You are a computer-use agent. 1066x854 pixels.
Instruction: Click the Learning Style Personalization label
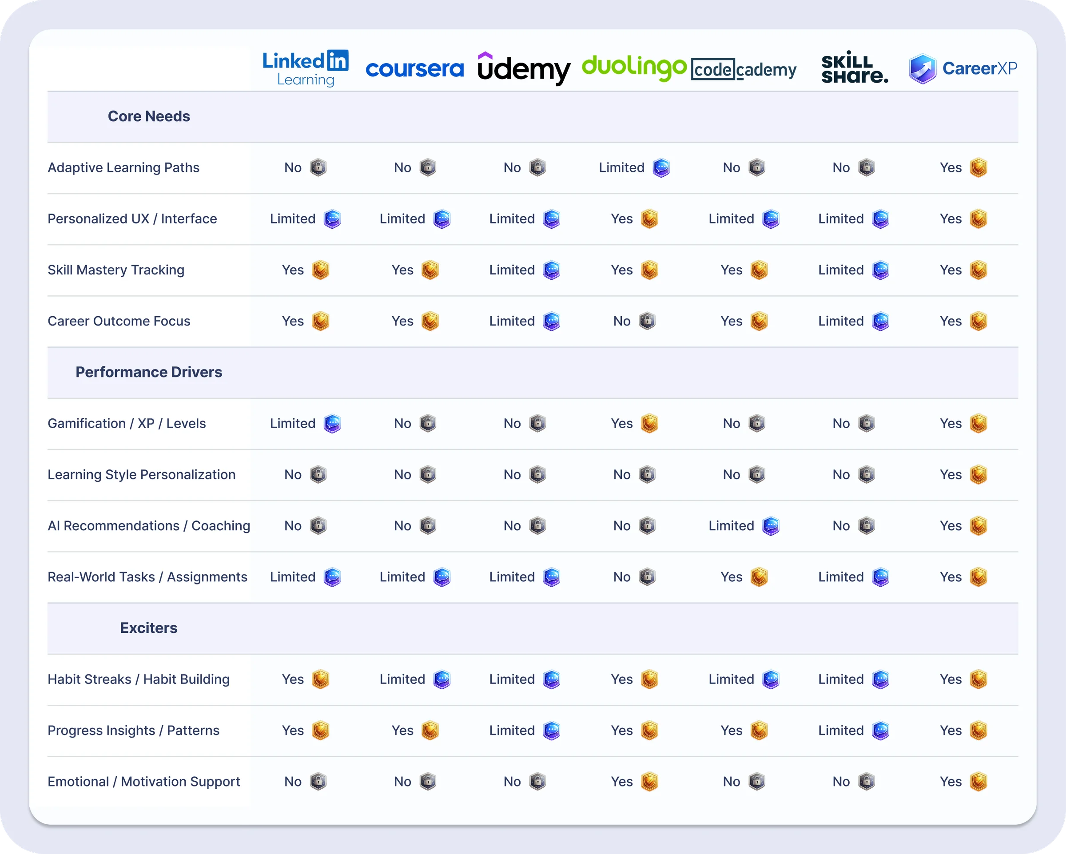click(141, 474)
